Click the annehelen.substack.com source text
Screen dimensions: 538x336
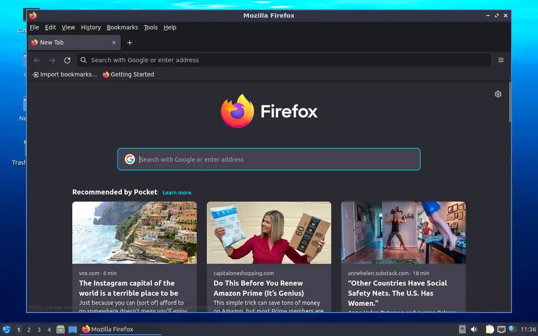pos(378,273)
